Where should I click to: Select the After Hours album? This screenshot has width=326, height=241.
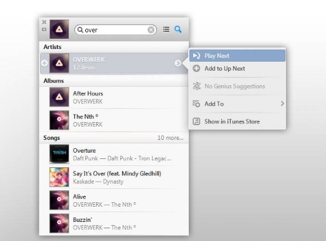click(114, 97)
